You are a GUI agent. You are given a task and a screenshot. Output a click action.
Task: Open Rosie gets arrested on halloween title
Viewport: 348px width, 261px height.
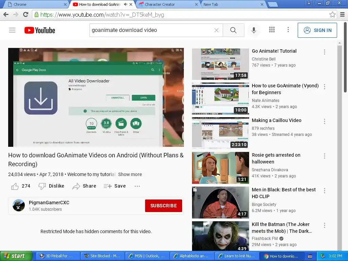tap(276, 158)
